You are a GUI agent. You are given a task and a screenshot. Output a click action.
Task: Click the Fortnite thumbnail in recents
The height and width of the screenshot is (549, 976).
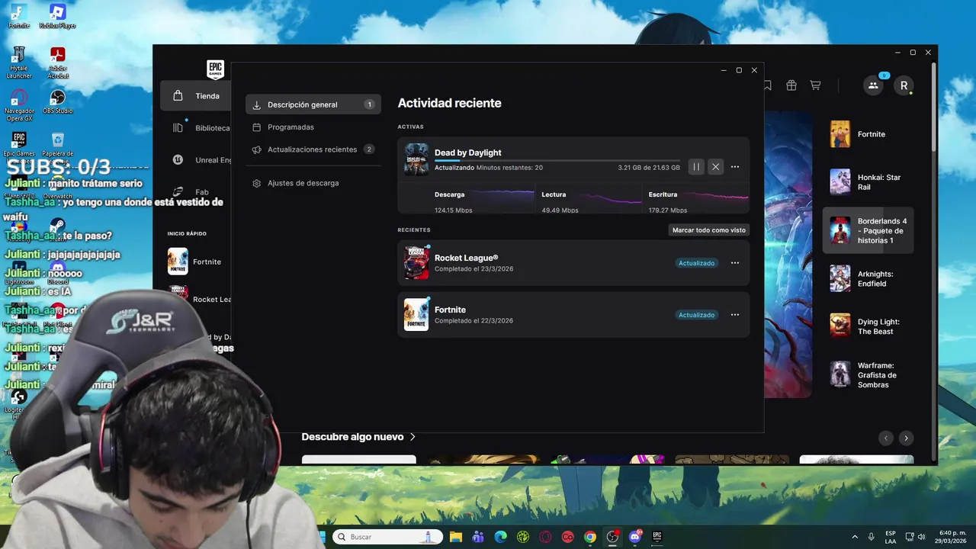[x=416, y=314]
